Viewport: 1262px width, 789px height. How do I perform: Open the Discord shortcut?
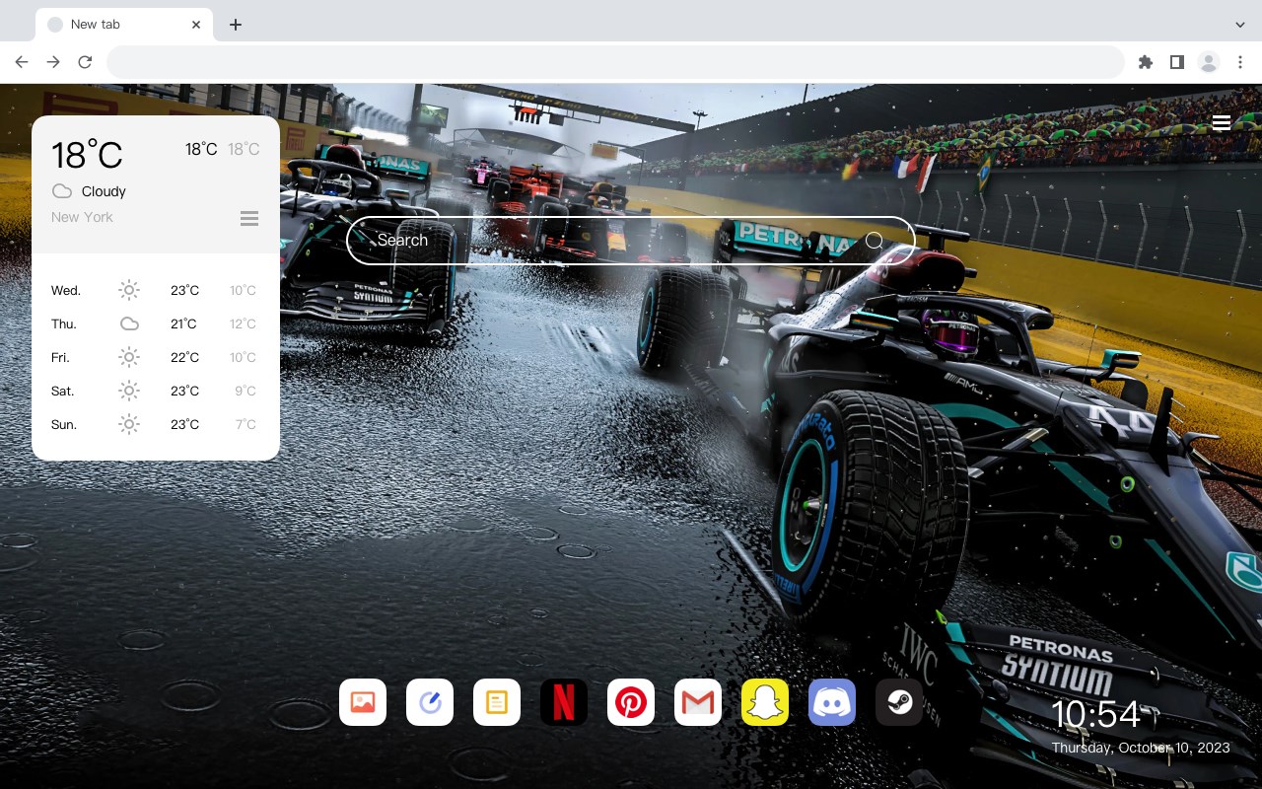[832, 702]
